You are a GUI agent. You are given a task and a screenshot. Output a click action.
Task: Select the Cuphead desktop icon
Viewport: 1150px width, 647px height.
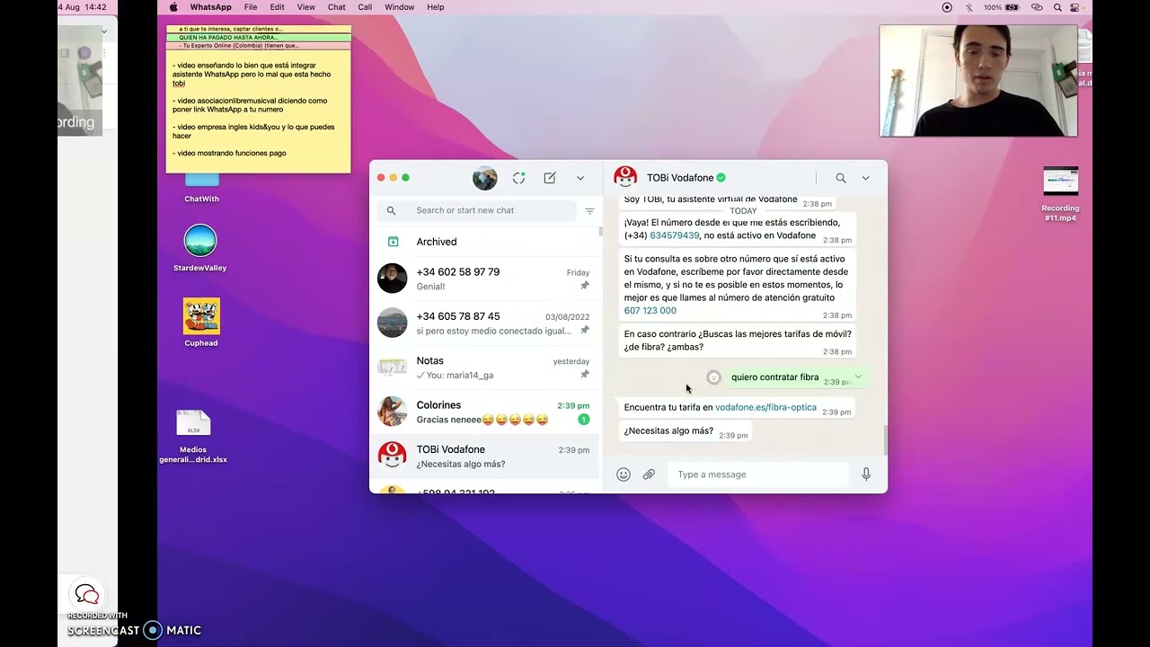(201, 322)
